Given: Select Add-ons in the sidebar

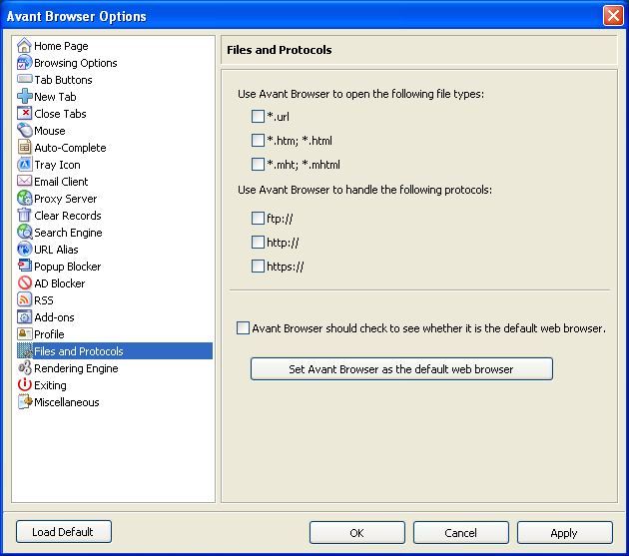Looking at the screenshot, I should coord(54,317).
